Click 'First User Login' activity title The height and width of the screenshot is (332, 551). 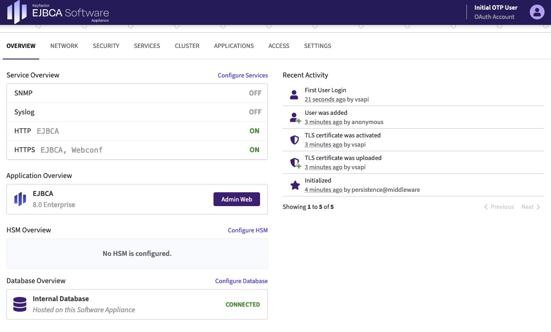point(326,90)
